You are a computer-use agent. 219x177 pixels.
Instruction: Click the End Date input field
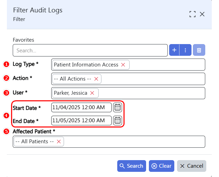coord(81,121)
